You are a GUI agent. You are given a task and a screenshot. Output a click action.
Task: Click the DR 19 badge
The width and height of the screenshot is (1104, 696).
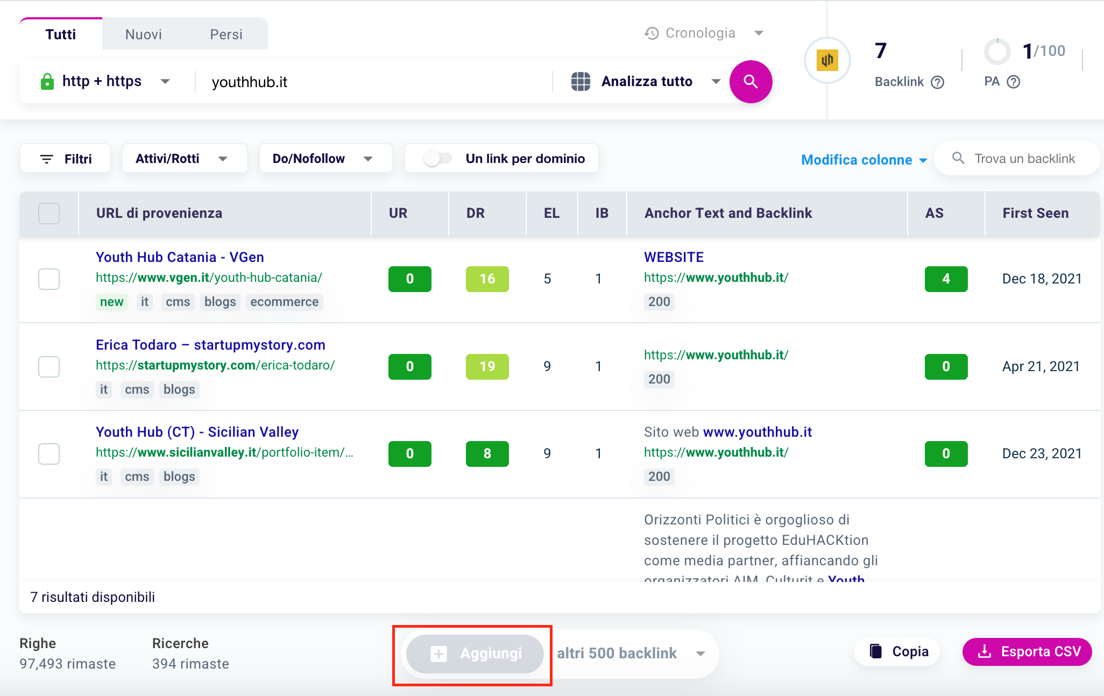(487, 367)
